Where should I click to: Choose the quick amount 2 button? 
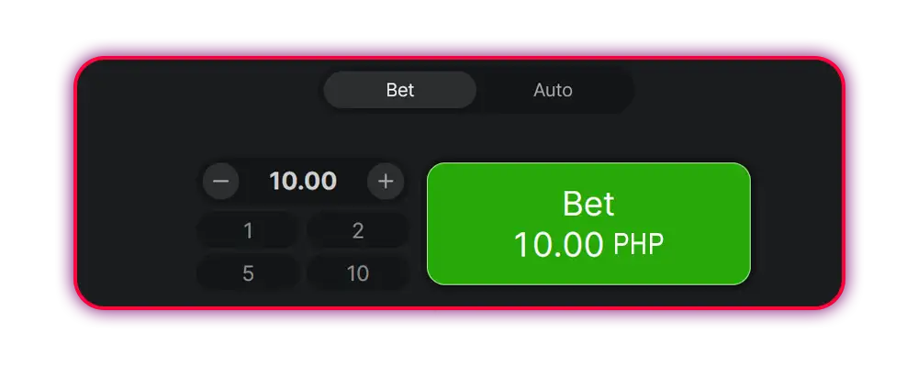[x=358, y=230]
